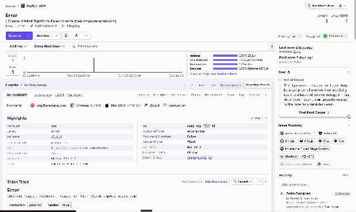Collapse the Seer section chevron
Viewport: 356px width, 212px height.
click(348, 72)
